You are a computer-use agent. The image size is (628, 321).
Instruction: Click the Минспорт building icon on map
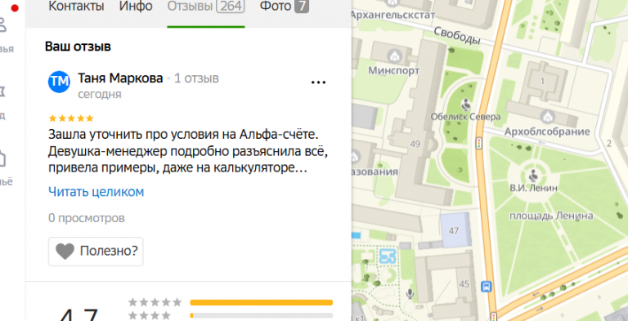pyautogui.click(x=394, y=56)
